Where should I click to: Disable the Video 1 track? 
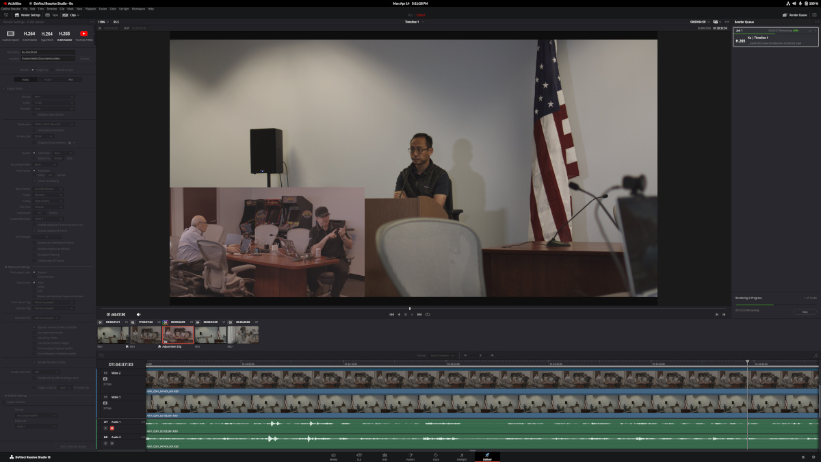(x=105, y=402)
